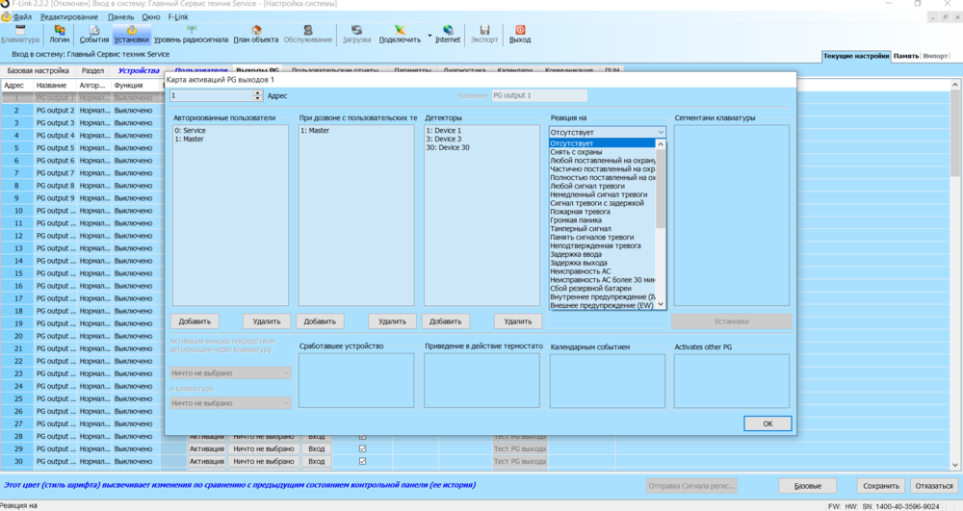
Task: Open the Логин toolbar icon
Action: [x=59, y=34]
